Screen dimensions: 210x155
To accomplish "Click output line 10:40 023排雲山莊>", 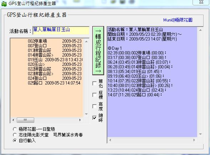I will [140, 86].
